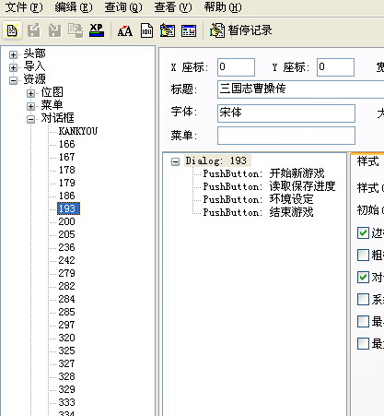The width and height of the screenshot is (384, 416).
Task: Click the grayed save toolbar icon
Action: pyautogui.click(x=54, y=30)
